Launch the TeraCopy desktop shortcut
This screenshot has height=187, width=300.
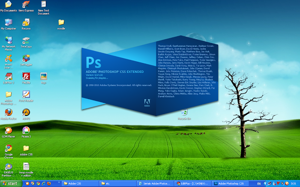[x=26, y=42]
